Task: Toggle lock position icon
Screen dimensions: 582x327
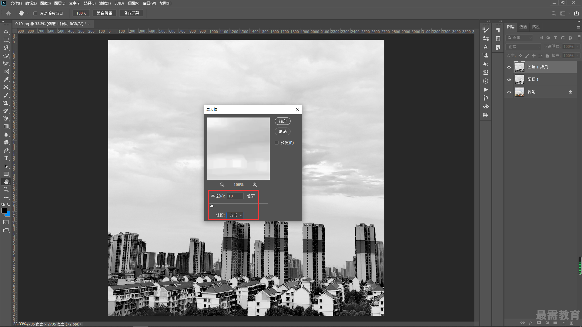Action: 534,56
